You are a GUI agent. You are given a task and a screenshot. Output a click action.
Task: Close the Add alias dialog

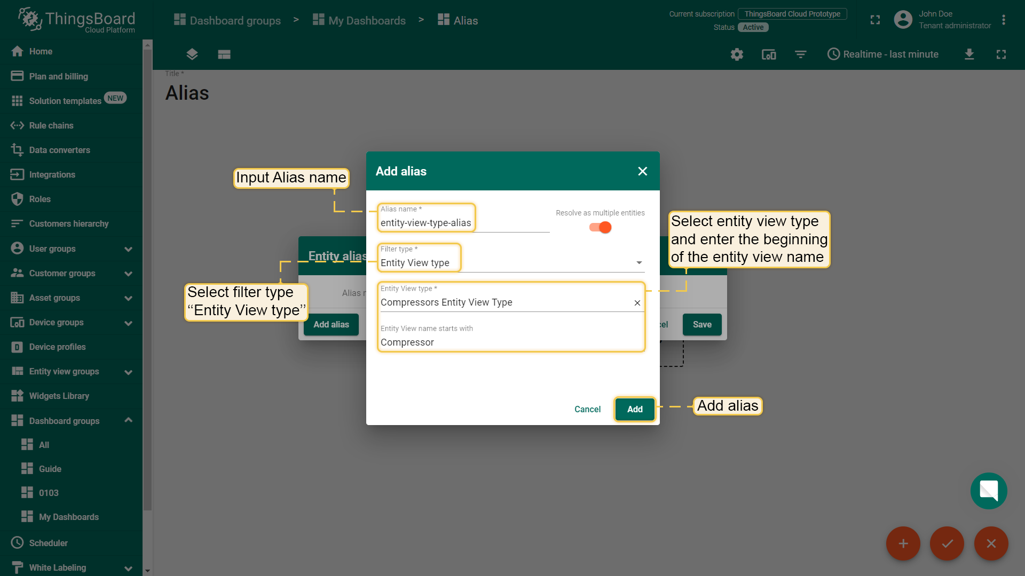point(643,171)
